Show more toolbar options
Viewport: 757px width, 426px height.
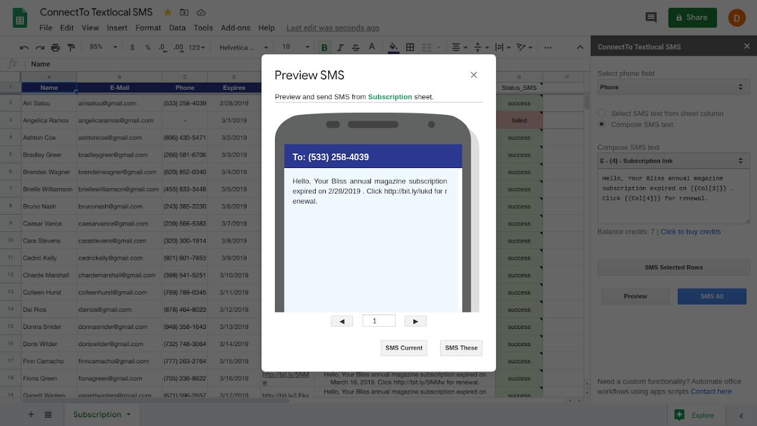point(548,47)
